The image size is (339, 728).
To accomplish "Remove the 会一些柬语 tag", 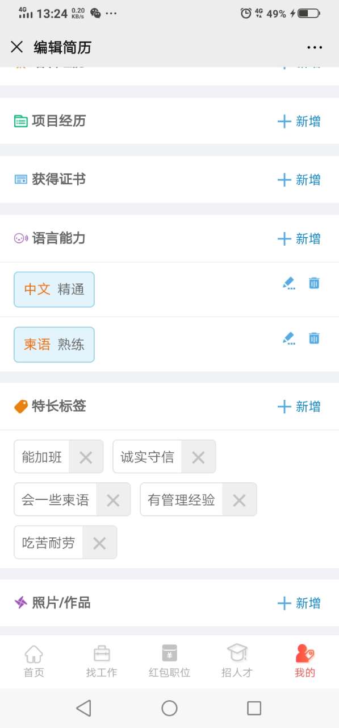I will [x=113, y=500].
